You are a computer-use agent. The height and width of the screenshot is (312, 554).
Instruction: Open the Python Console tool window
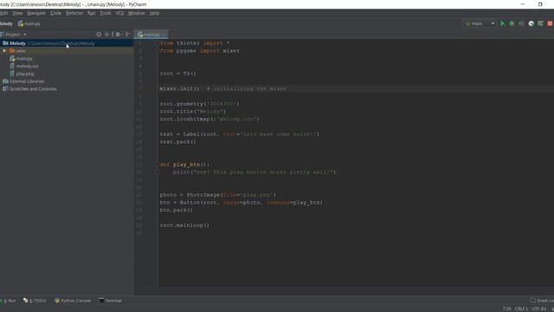(x=73, y=301)
